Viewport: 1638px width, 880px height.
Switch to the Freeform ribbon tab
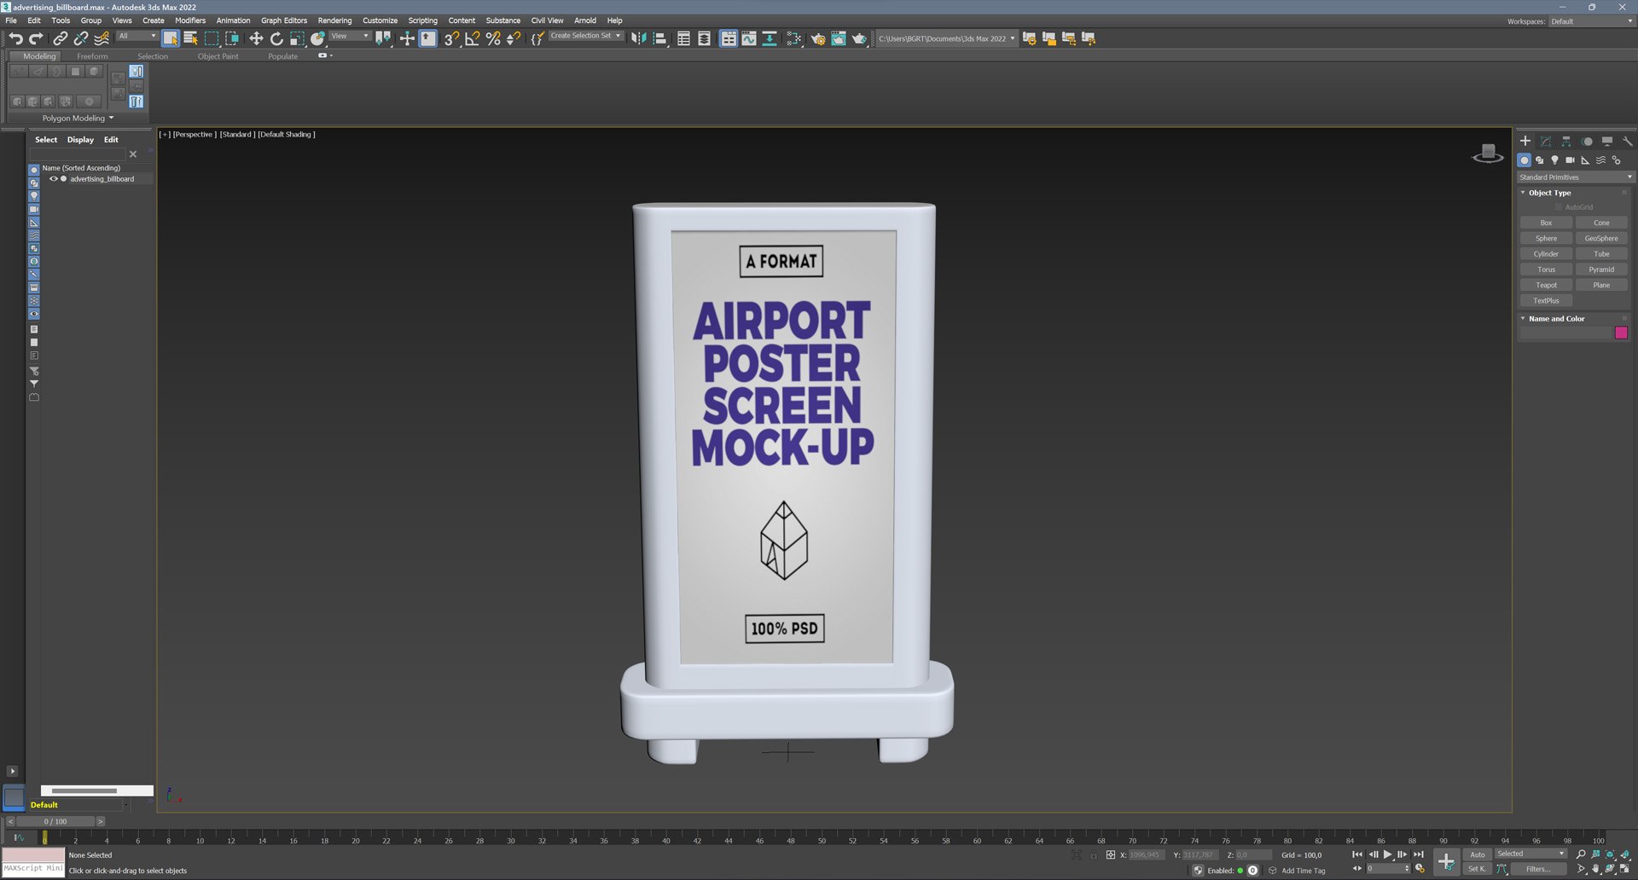point(92,56)
